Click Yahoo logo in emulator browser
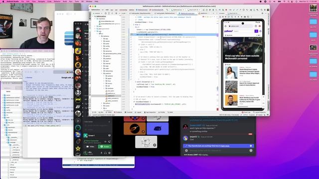This screenshot has width=319, height=179. (228, 31)
